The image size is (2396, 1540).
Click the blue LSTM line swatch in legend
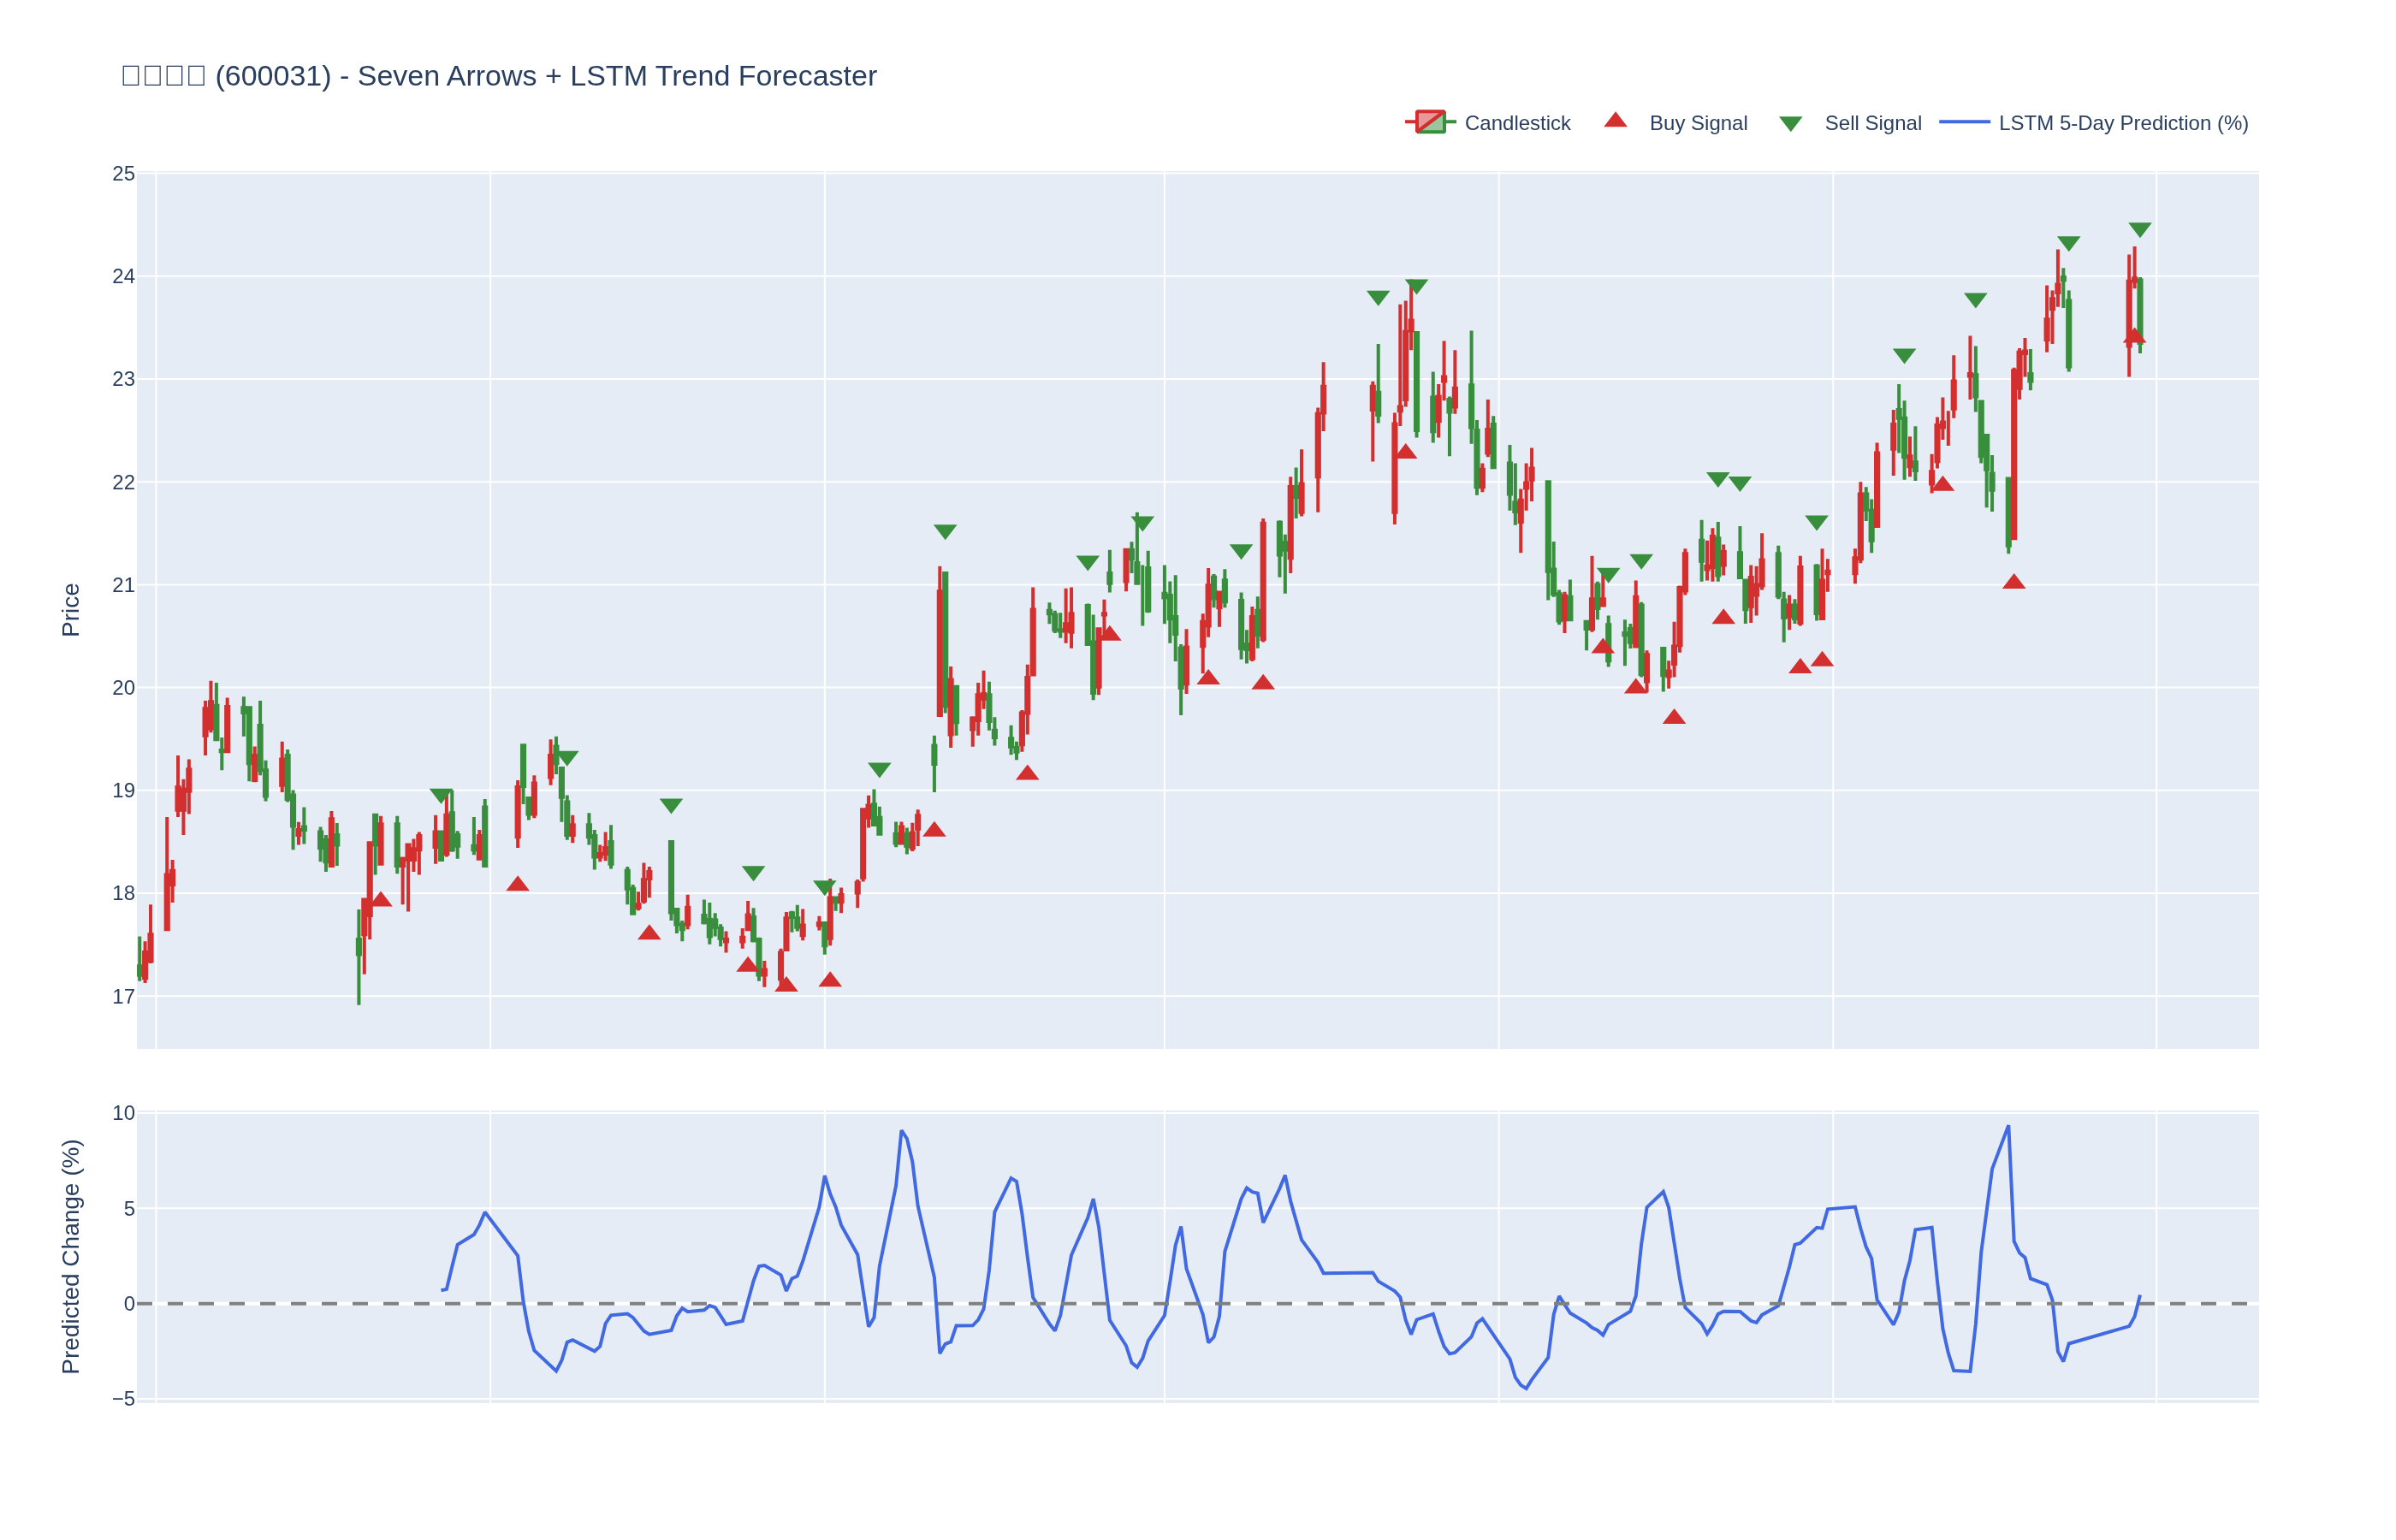[x=1964, y=122]
